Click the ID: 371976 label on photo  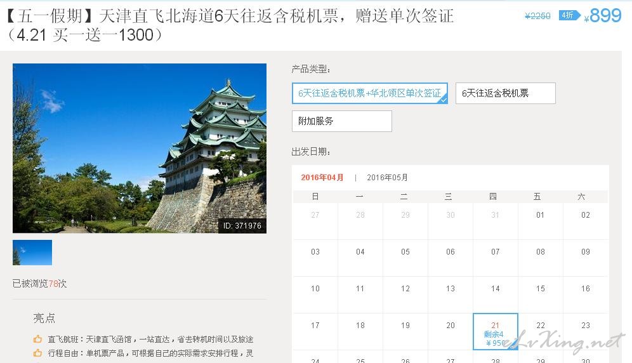[x=242, y=225]
